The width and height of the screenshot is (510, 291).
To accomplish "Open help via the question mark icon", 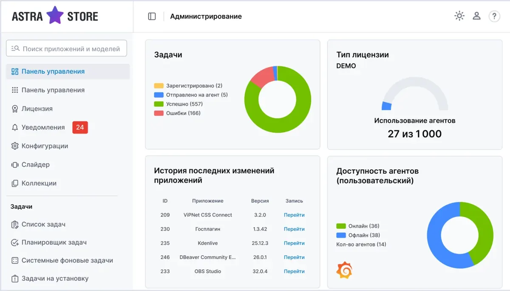I will point(494,16).
